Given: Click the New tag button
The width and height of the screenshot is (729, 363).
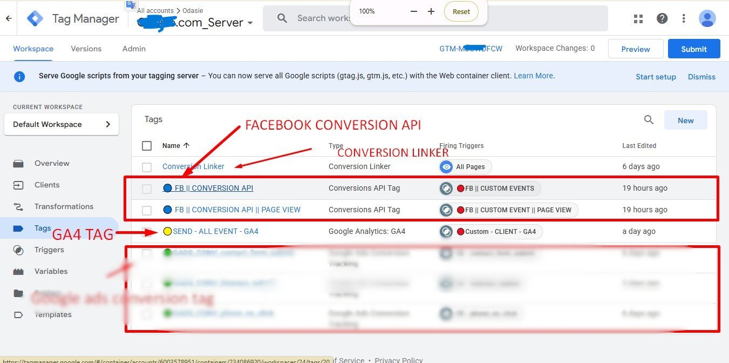Looking at the screenshot, I should tap(685, 120).
